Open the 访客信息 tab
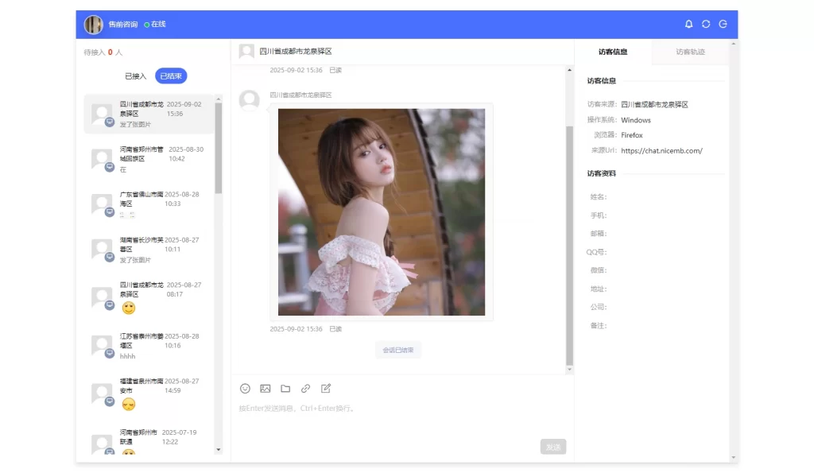The width and height of the screenshot is (814, 473). tap(614, 52)
